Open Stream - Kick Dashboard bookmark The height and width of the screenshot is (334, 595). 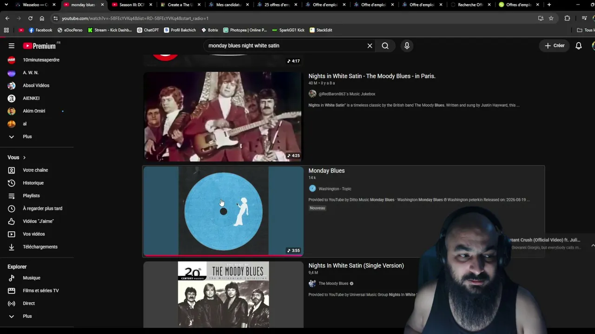110,30
